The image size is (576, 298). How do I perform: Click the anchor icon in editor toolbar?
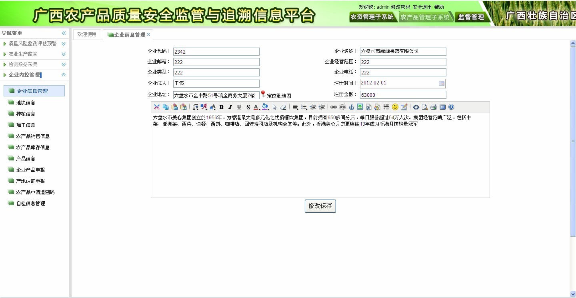[x=352, y=107]
